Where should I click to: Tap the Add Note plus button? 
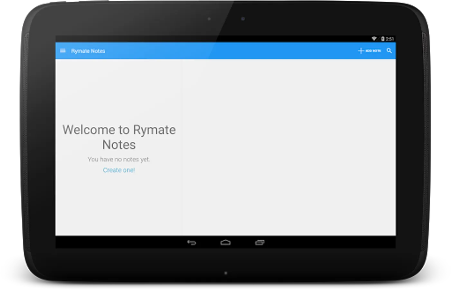369,51
